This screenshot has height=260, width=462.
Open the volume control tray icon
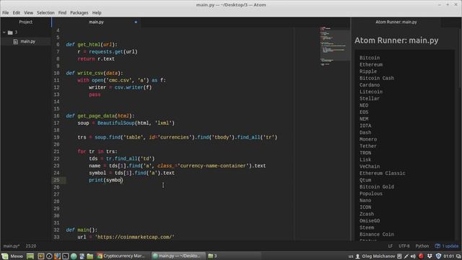pos(413,256)
